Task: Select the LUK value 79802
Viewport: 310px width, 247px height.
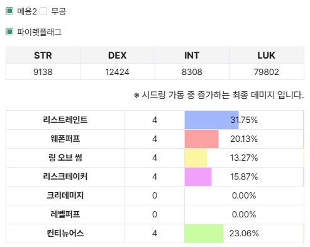Action: [x=267, y=72]
